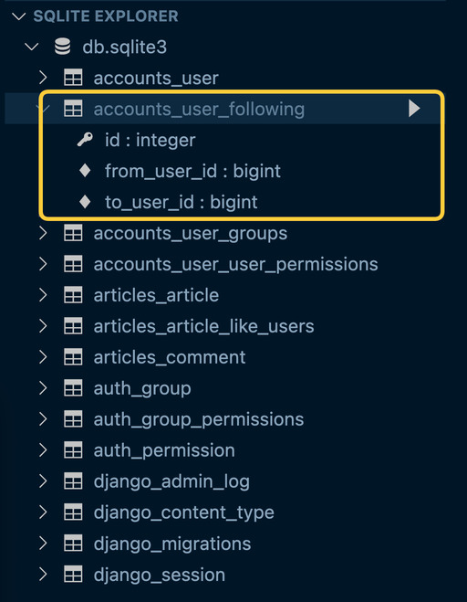Click the accounts_user_groups table icon

click(x=73, y=233)
